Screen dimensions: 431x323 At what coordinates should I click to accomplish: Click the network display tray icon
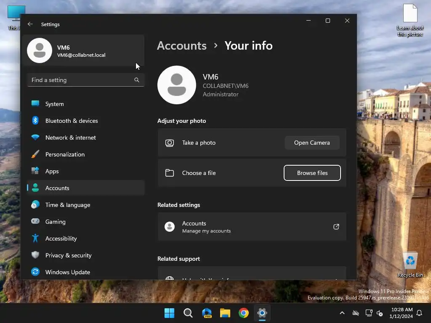(x=369, y=313)
